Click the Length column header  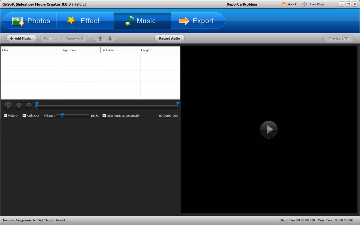tap(160, 50)
